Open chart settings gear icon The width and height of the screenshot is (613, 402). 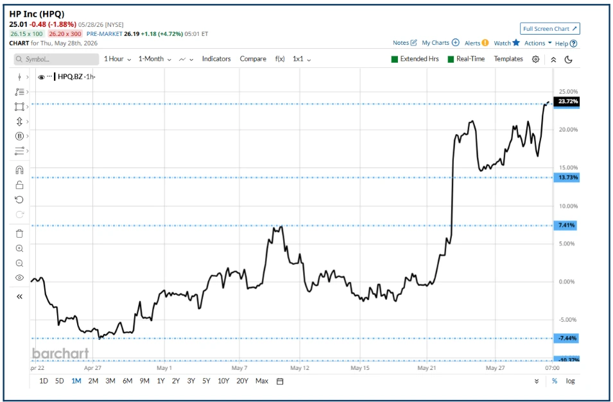tap(535, 60)
